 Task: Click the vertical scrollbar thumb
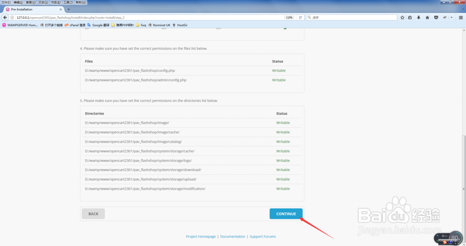[464, 189]
